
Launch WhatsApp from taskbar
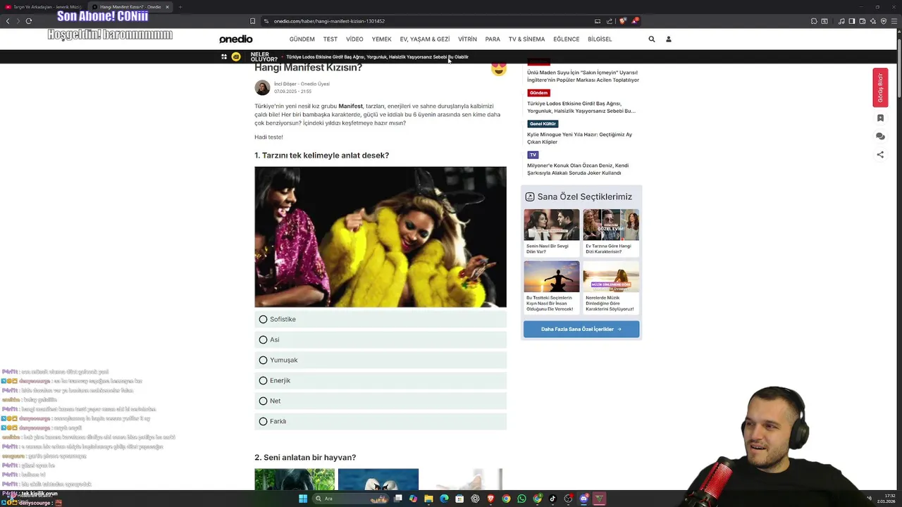click(x=521, y=499)
